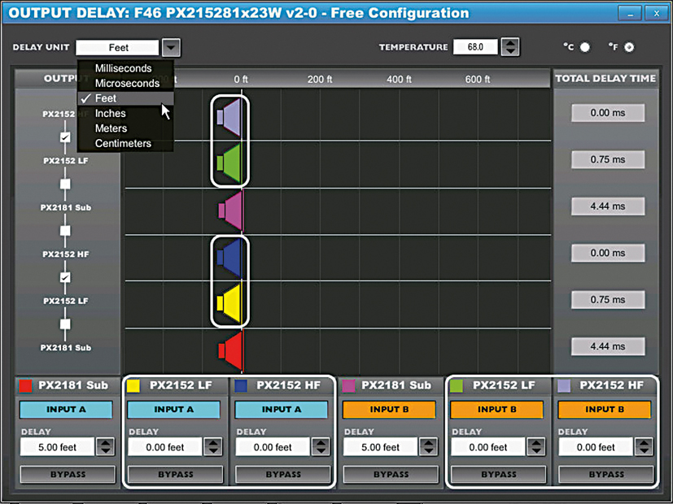Screen dimensions: 673x504
Task: Click magenta PX2181 Sub delay field 5.00 feet
Action: [x=380, y=447]
